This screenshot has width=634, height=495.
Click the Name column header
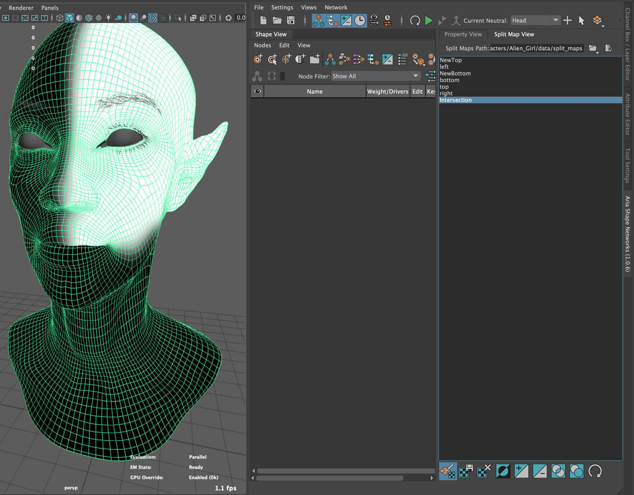315,92
